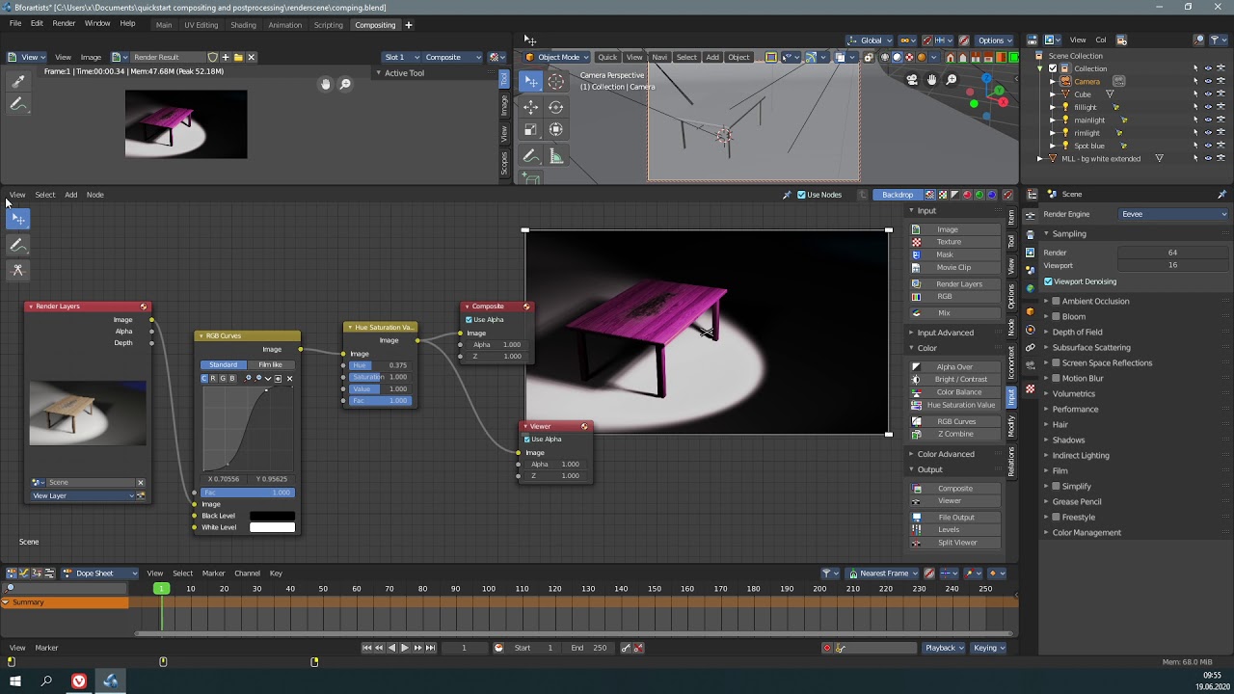
Task: Toggle the Backdrop button
Action: click(x=898, y=195)
